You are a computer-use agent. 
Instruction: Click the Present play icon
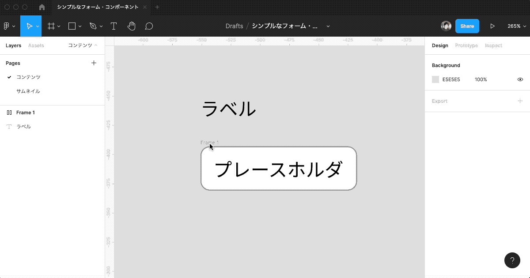(492, 26)
